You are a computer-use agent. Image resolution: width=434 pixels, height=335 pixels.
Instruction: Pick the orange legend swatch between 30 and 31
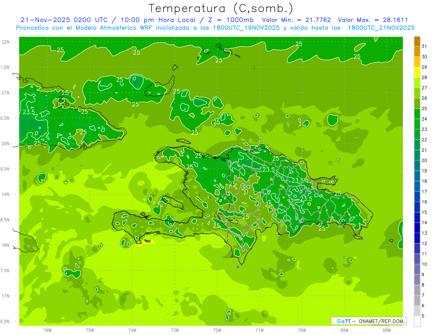click(x=417, y=51)
